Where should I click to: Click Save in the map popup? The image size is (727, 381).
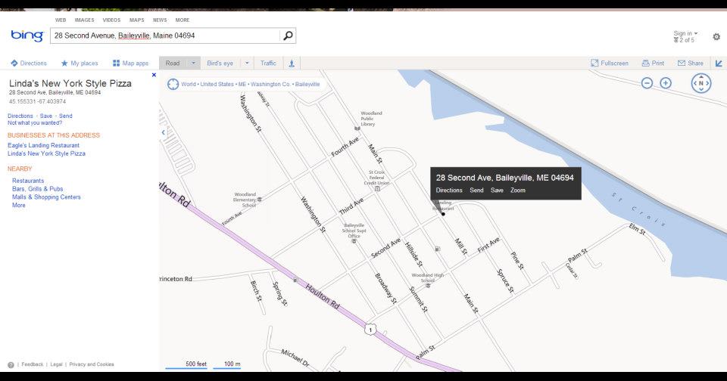click(497, 190)
